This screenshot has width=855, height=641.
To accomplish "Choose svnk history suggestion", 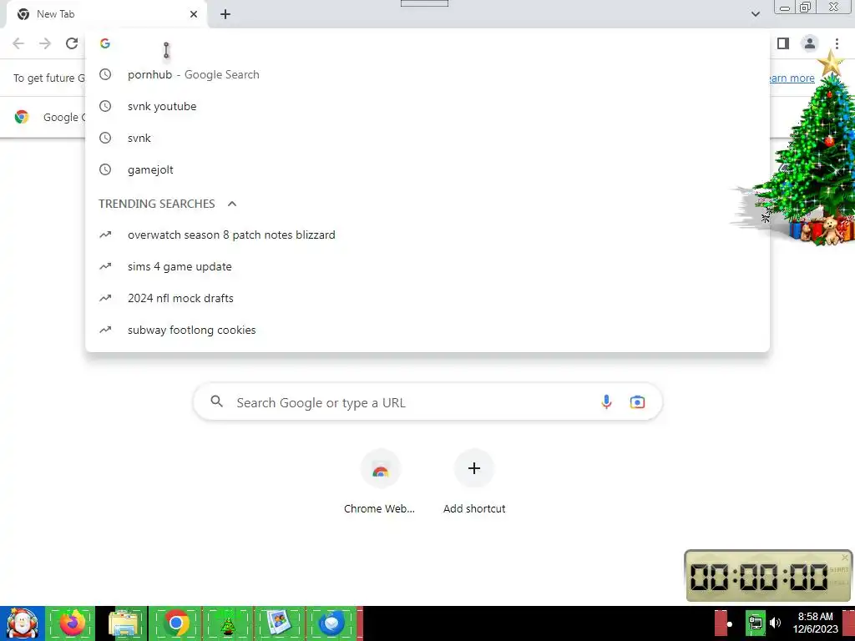I will [427, 138].
